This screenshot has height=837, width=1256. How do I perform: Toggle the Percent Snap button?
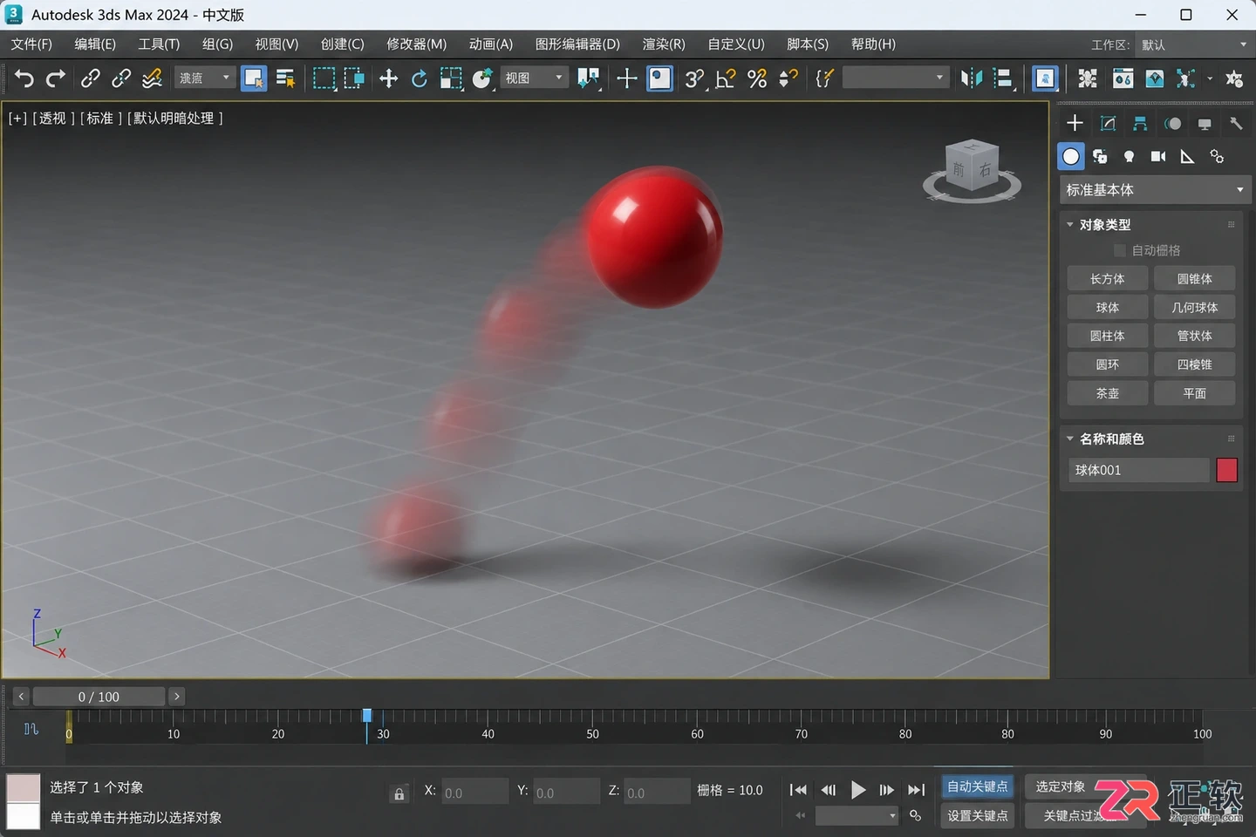[757, 78]
